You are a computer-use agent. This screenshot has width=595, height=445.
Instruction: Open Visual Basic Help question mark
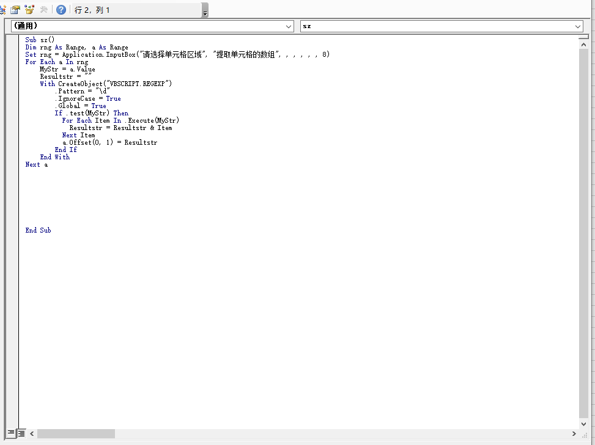pyautogui.click(x=61, y=10)
